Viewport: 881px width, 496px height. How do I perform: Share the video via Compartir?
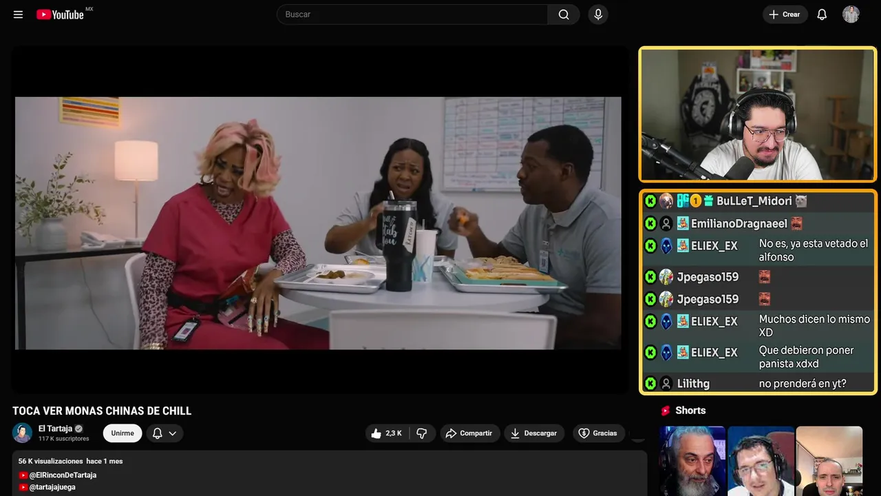[469, 433]
